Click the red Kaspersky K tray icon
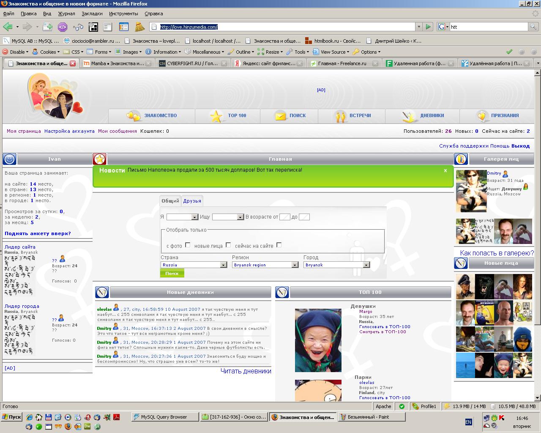541x433 pixels. tap(502, 418)
